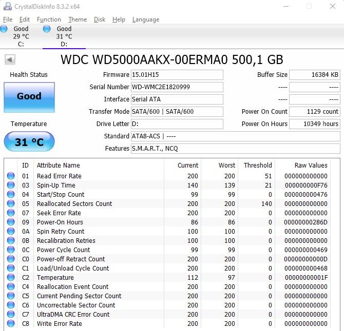Open the Disk menu
Screen dimensions: 344x331
point(100,19)
